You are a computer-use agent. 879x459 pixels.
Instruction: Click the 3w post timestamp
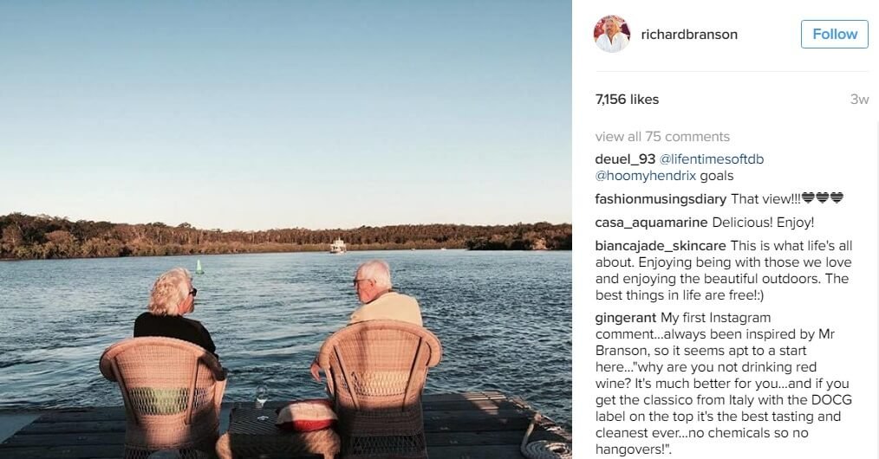[859, 99]
